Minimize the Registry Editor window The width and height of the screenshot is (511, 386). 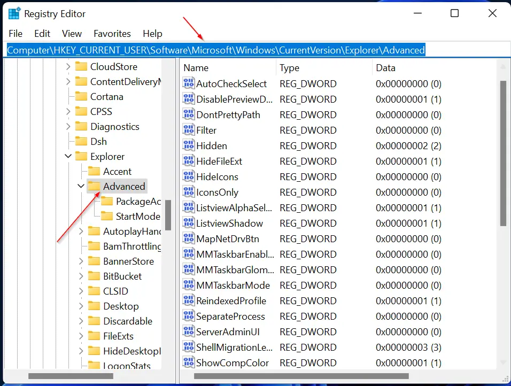417,13
